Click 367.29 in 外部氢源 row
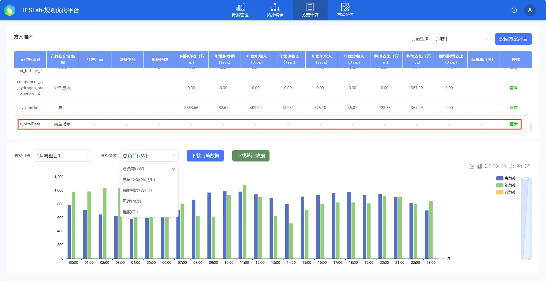This screenshot has height=281, width=546. (x=417, y=88)
